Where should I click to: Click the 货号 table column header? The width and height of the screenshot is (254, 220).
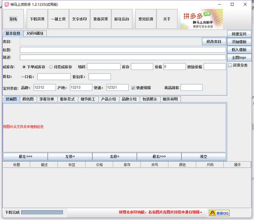(155, 165)
